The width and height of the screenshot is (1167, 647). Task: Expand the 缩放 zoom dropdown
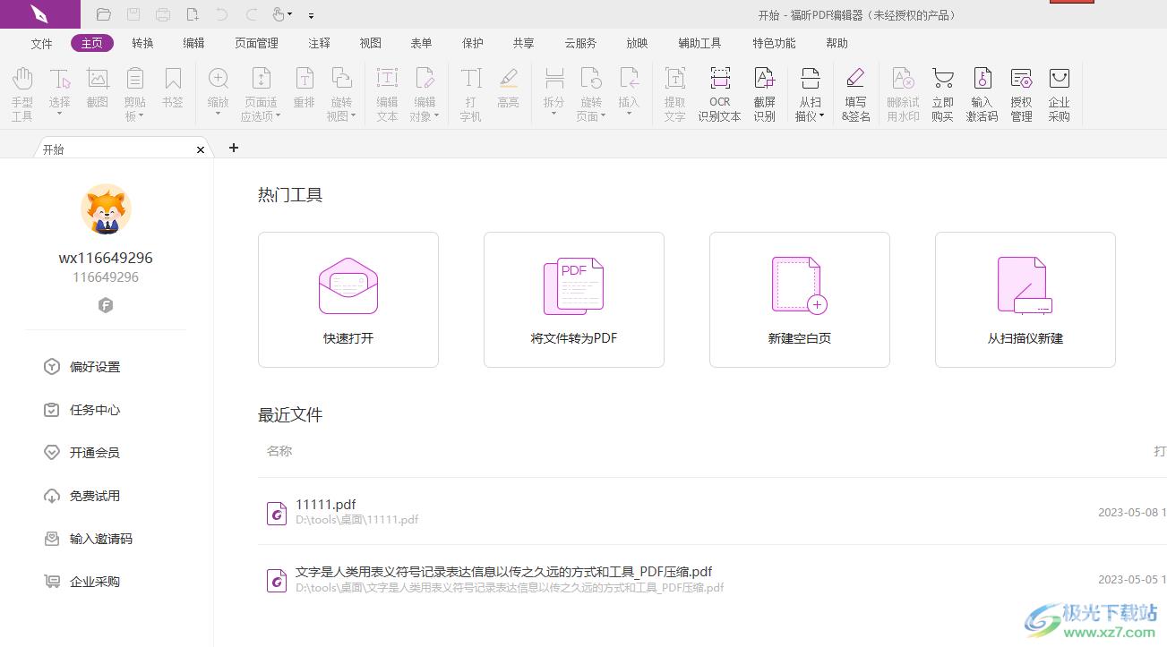(x=219, y=115)
